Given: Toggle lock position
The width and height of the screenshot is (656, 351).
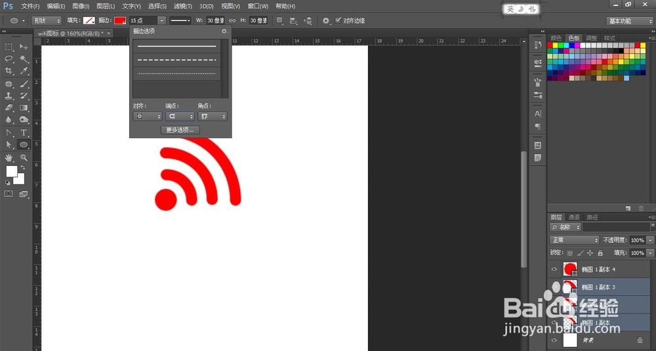Looking at the screenshot, I should [x=590, y=253].
